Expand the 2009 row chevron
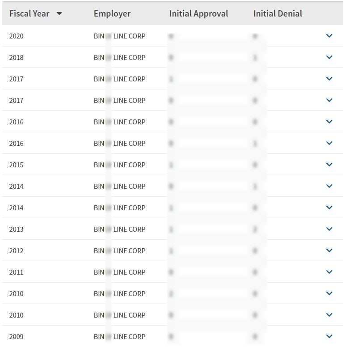 coord(329,336)
